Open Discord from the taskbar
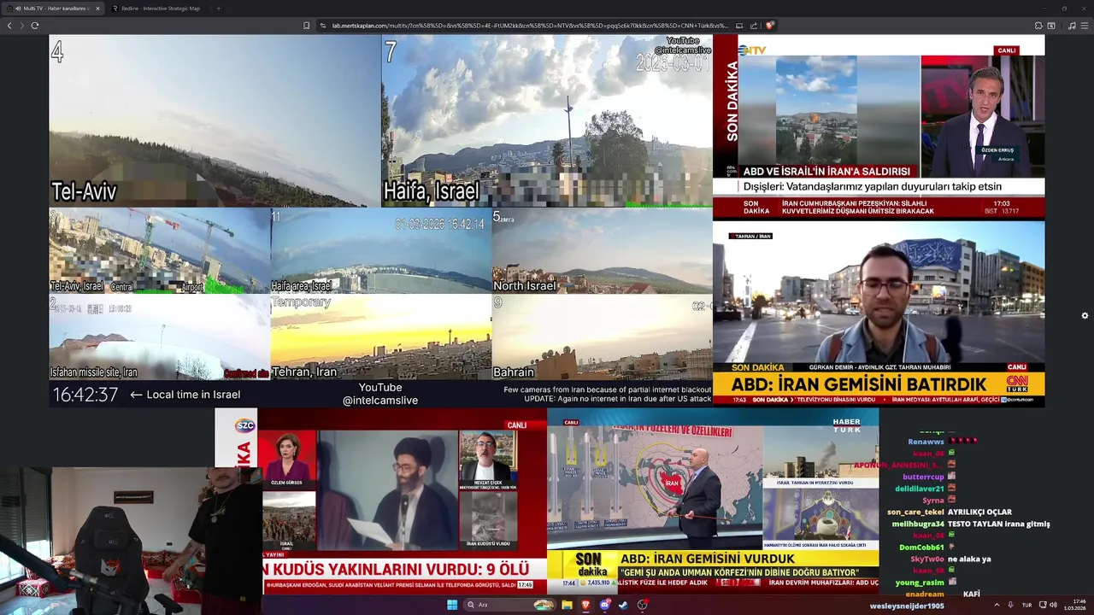This screenshot has height=615, width=1094. [605, 605]
